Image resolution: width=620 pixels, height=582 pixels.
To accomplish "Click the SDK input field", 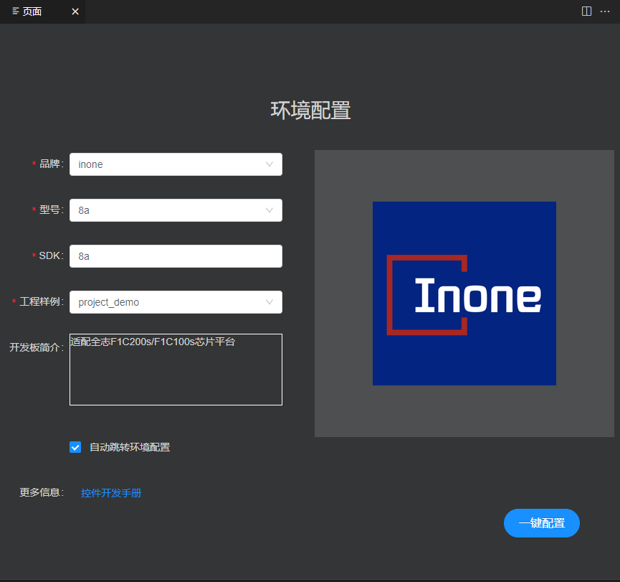I will (176, 256).
